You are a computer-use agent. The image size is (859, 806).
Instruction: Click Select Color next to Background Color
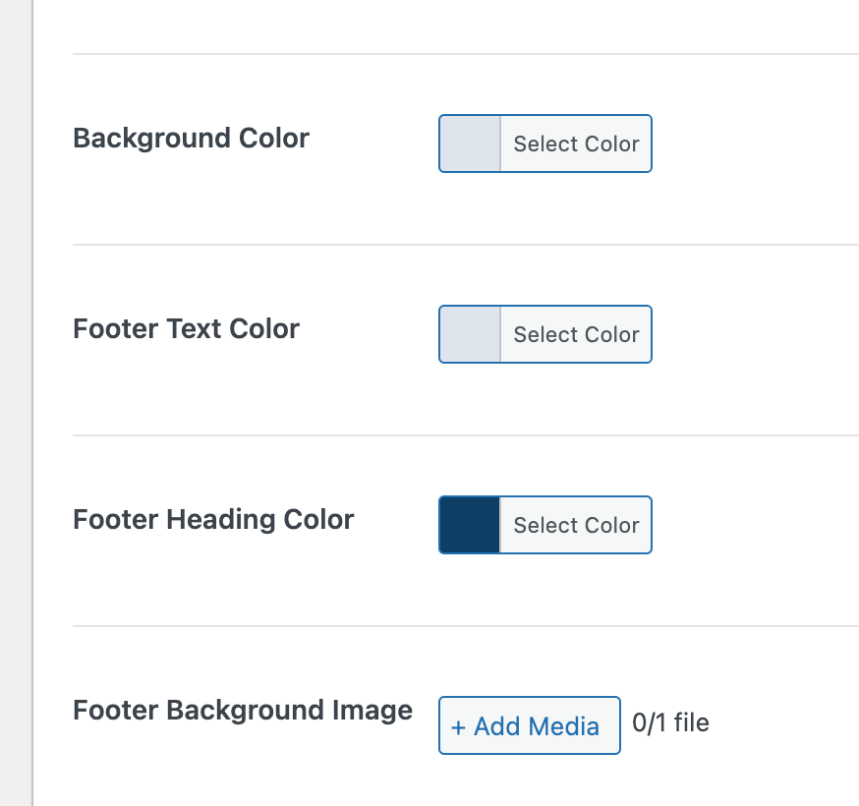(x=576, y=144)
